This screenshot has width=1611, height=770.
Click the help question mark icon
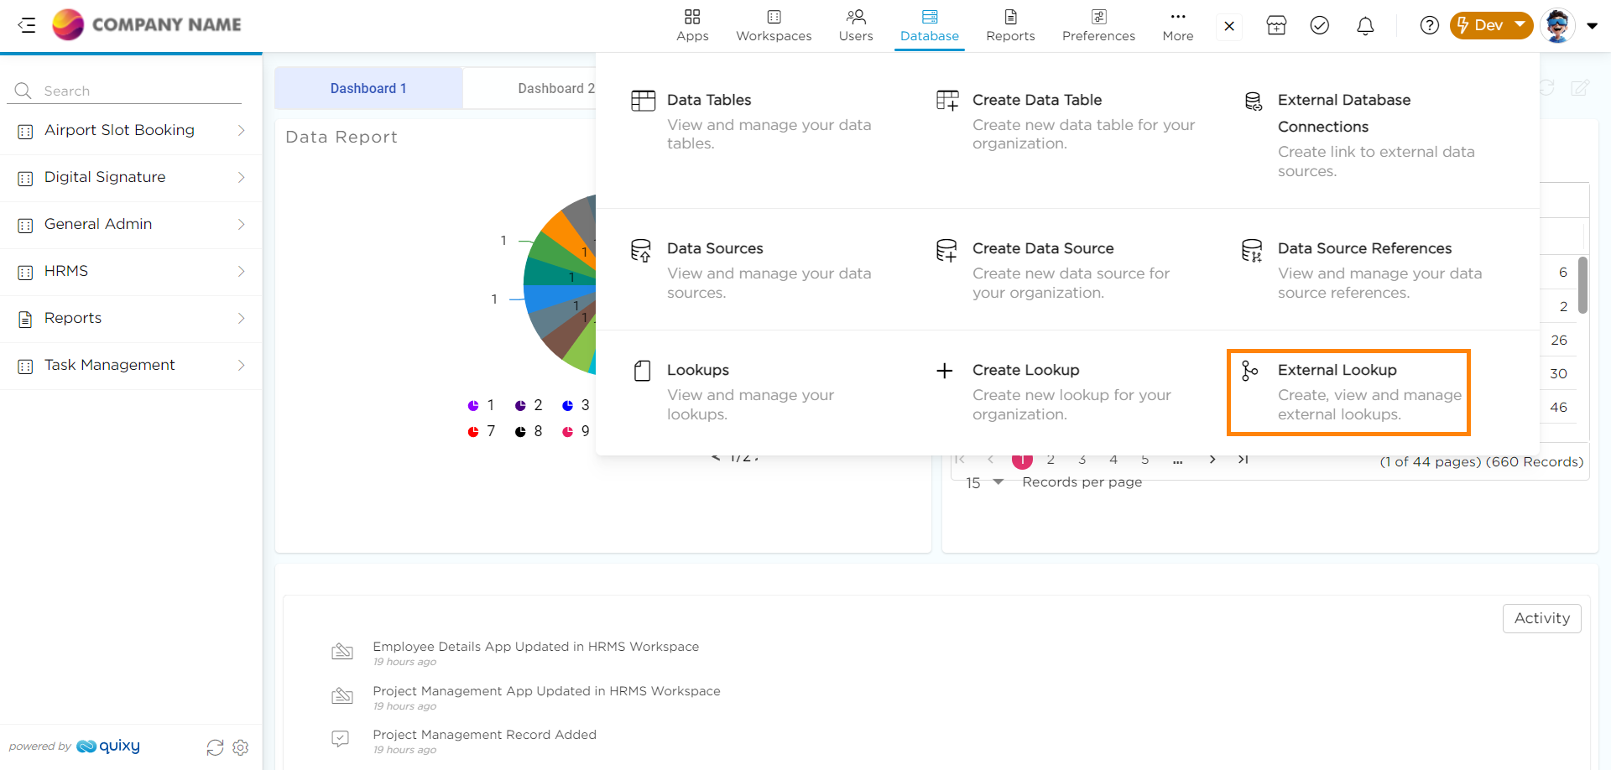tap(1429, 26)
